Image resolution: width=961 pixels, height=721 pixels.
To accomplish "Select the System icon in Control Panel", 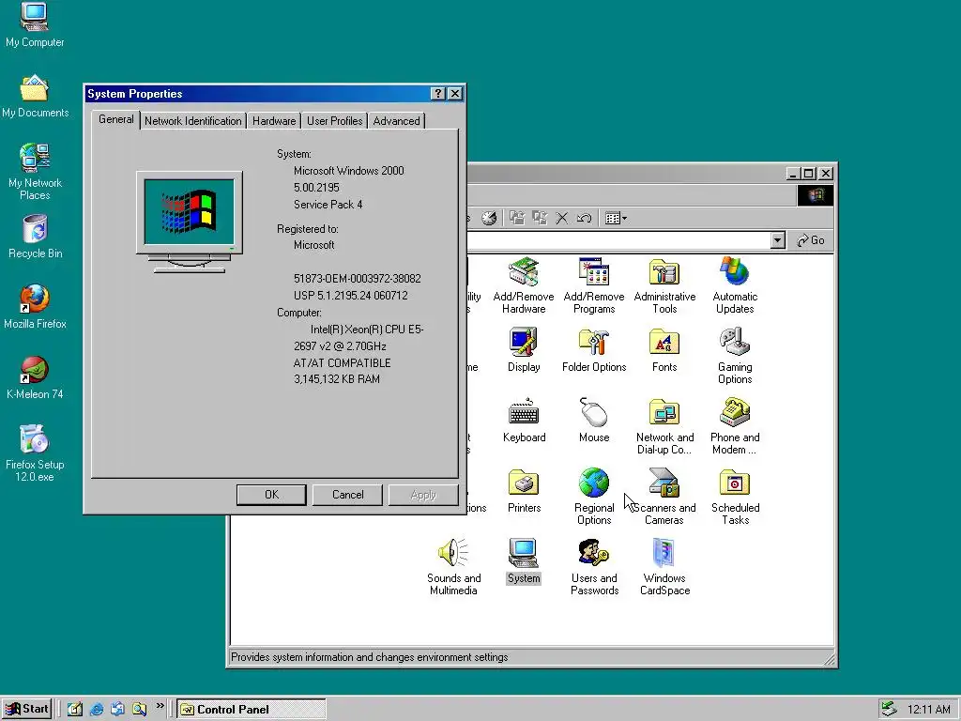I will pos(524,561).
